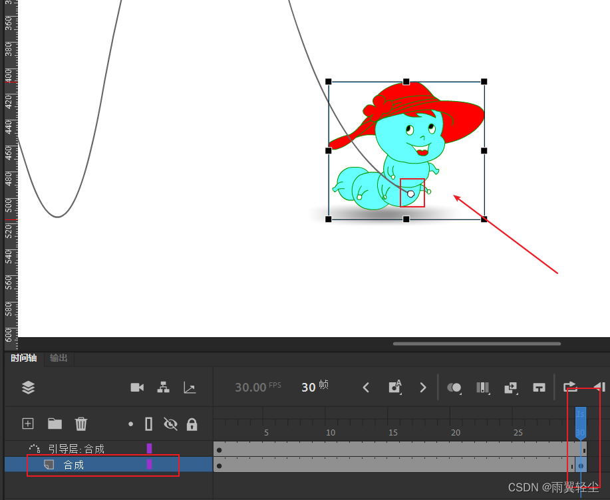Screen dimensions: 610x500
Task: Select first keyframe of the guide layer
Action: (220, 450)
